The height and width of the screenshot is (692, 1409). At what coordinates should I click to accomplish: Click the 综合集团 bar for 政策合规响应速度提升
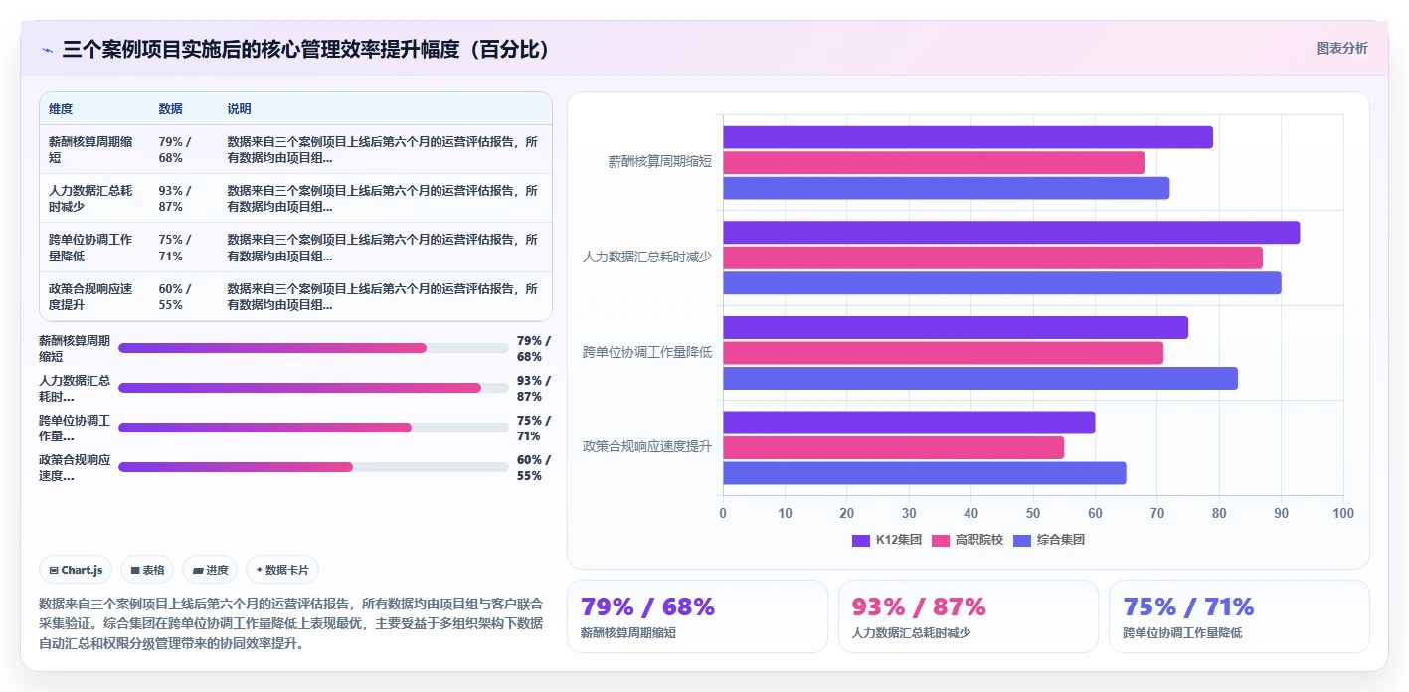point(925,473)
